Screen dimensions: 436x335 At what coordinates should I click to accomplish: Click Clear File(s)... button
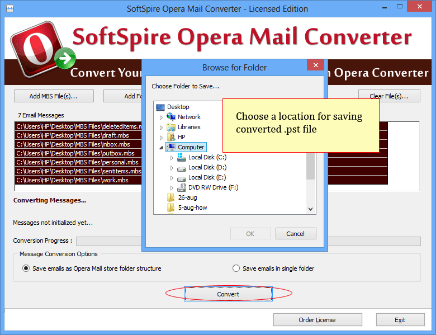(389, 96)
